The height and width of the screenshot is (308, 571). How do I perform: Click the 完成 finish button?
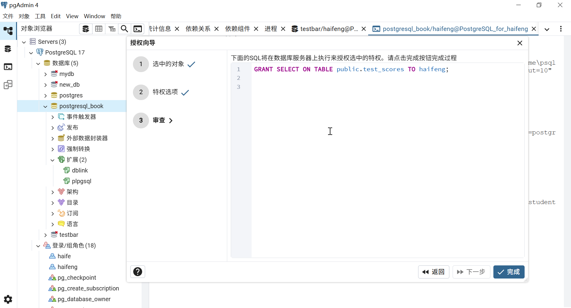tap(509, 272)
